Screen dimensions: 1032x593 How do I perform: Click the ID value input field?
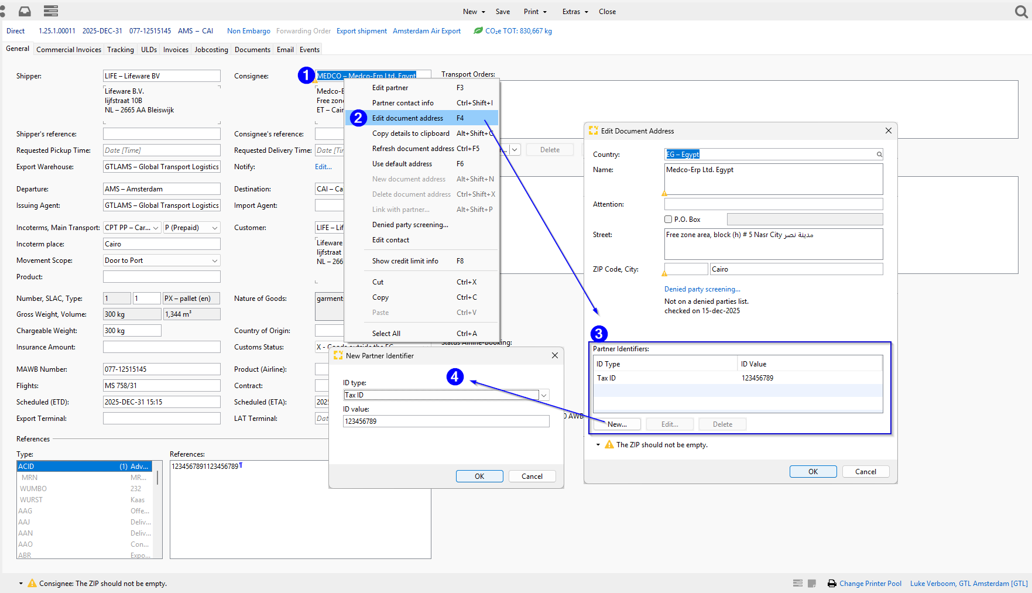tap(445, 421)
